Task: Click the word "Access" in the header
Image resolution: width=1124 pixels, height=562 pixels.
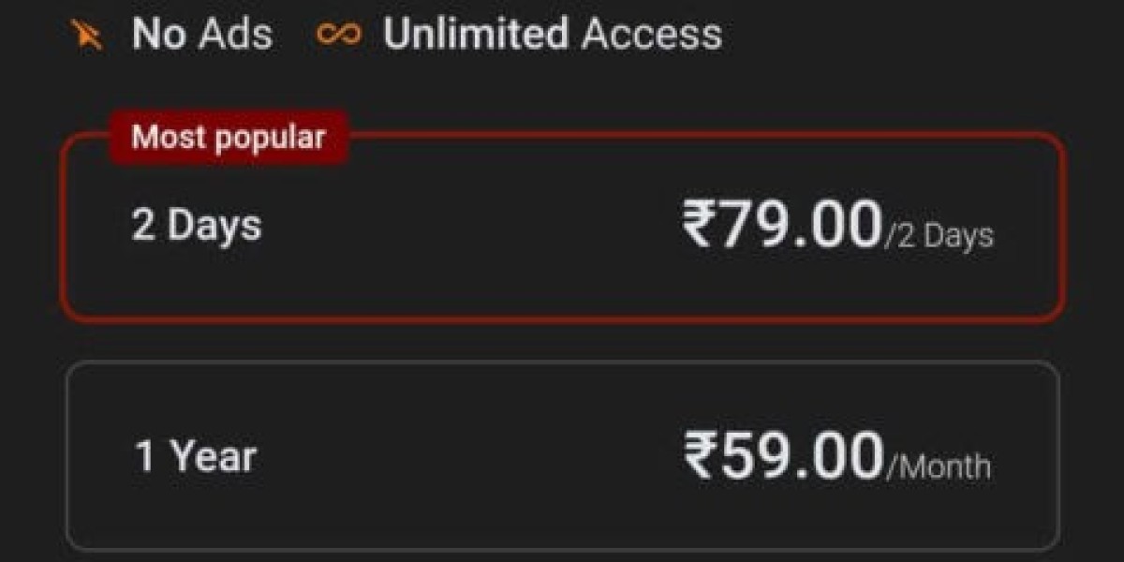Action: (x=652, y=35)
